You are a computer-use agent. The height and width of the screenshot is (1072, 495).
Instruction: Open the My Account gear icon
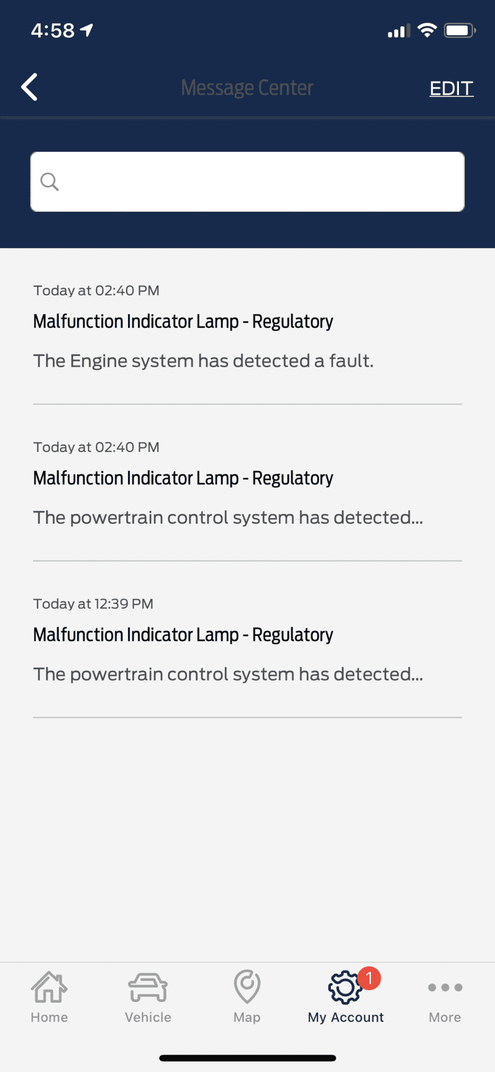click(344, 988)
